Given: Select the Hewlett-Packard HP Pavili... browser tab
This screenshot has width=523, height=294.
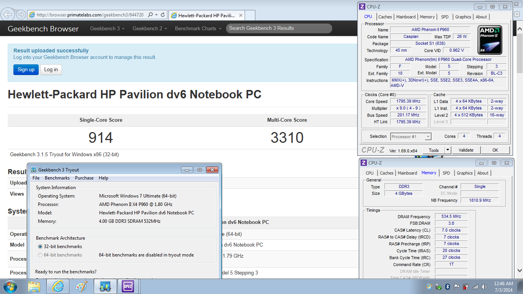Looking at the screenshot, I should pyautogui.click(x=207, y=15).
